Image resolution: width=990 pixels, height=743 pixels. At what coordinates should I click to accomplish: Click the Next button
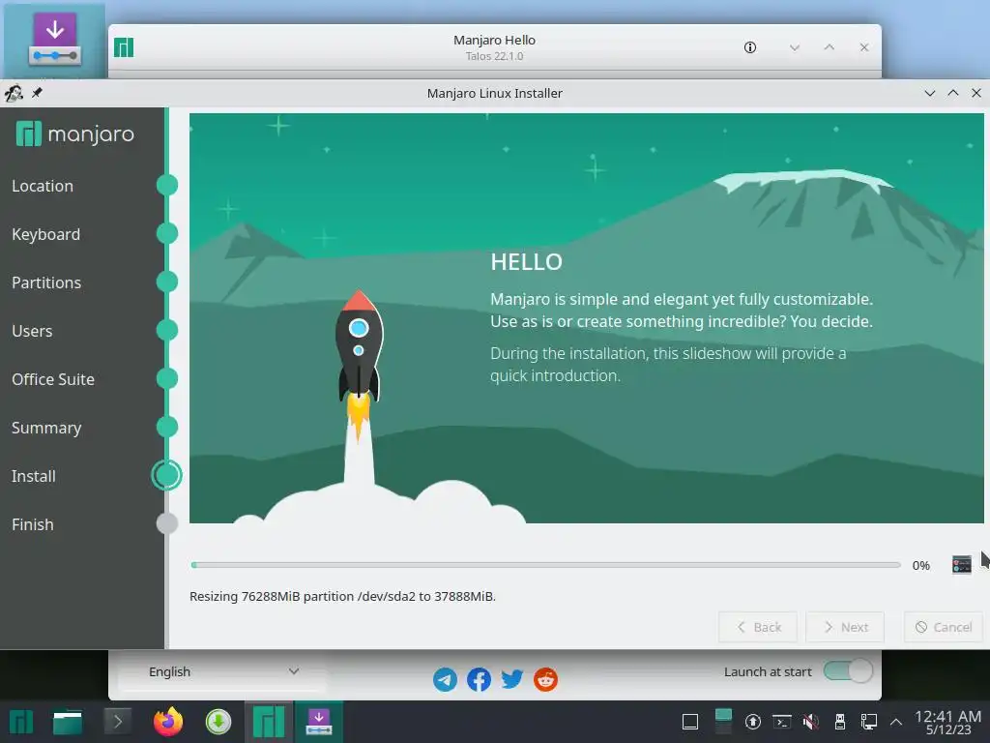[x=845, y=627]
